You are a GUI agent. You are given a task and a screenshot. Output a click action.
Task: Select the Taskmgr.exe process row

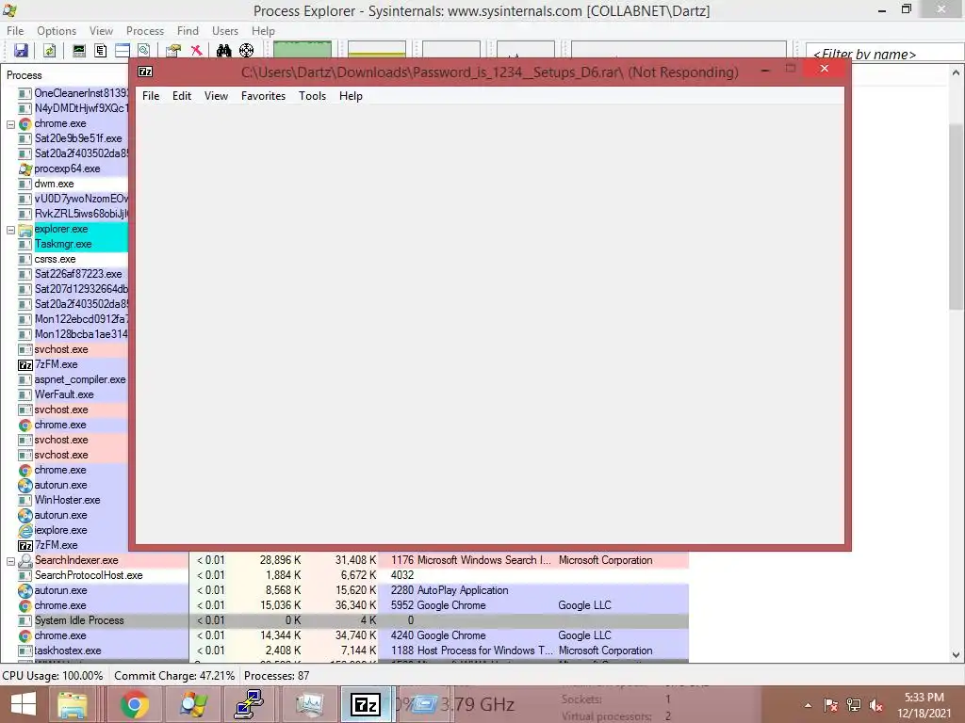(63, 244)
